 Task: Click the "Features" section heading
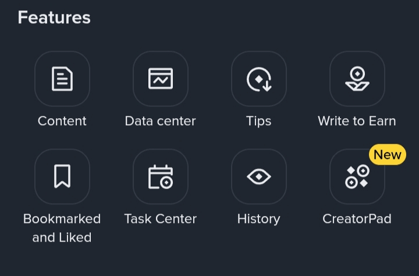click(54, 17)
